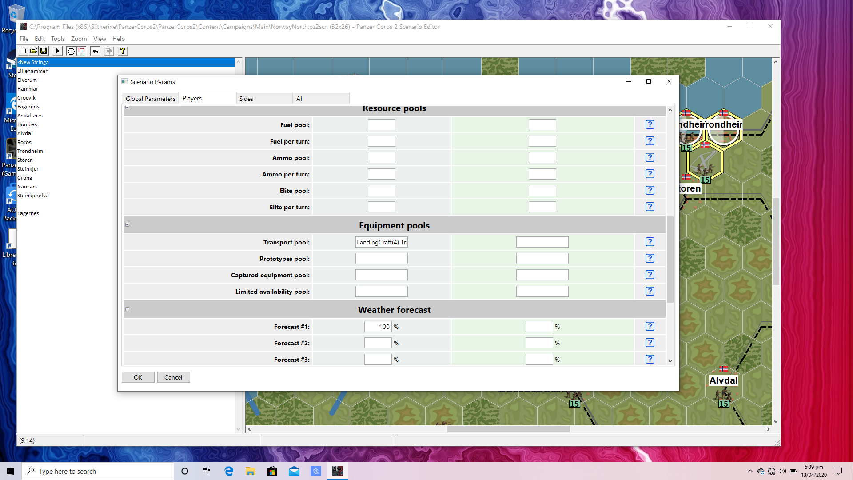Image resolution: width=853 pixels, height=480 pixels.
Task: Show help for Elite pool
Action: click(x=650, y=191)
